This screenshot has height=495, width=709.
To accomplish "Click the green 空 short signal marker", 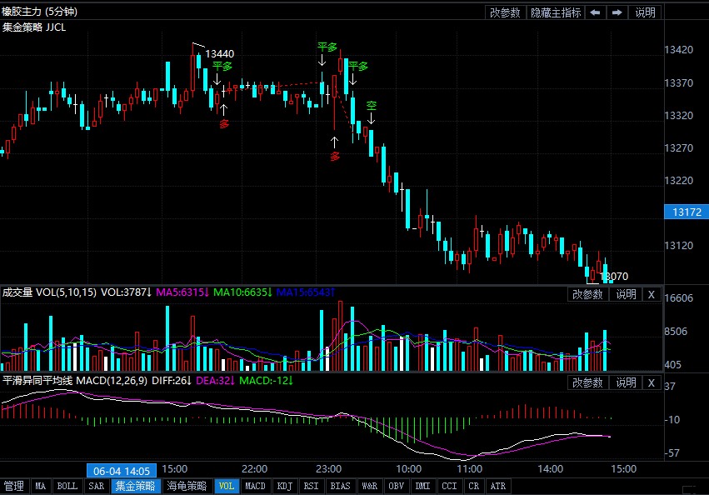I will point(372,106).
